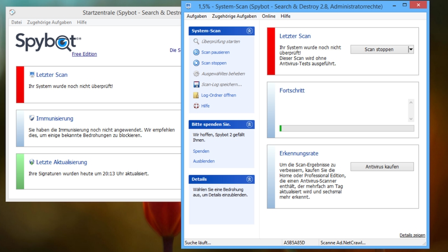Image resolution: width=448 pixels, height=252 pixels.
Task: Open the Online menu
Action: click(x=268, y=16)
